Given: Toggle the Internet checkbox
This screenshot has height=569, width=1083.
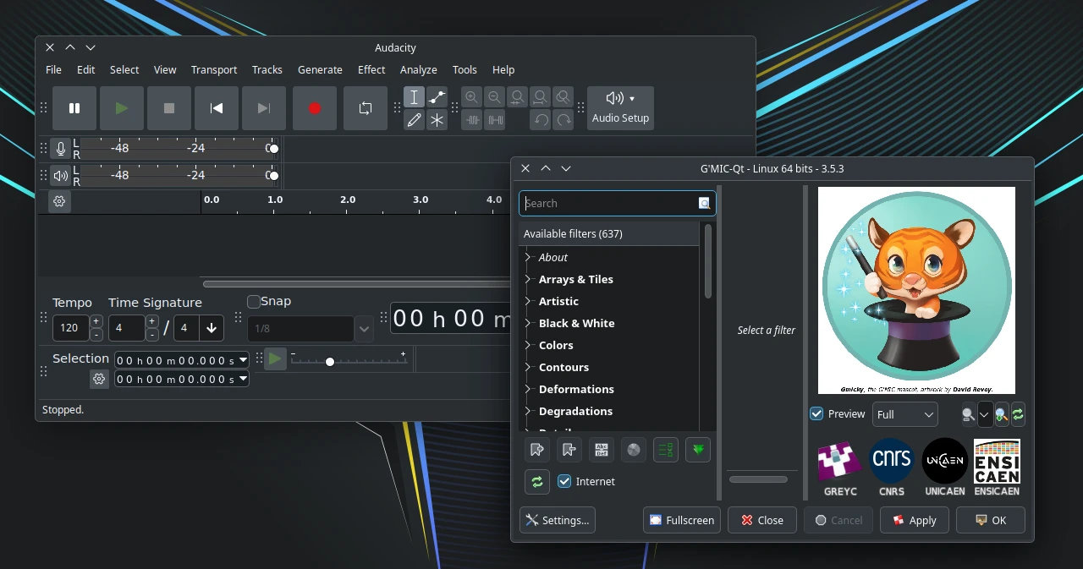Looking at the screenshot, I should tap(565, 481).
